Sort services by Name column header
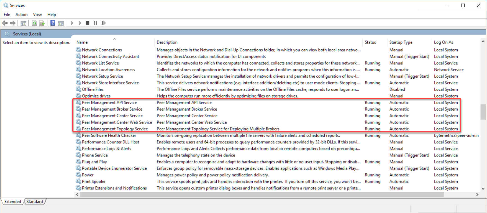The width and height of the screenshot is (487, 213). (82, 42)
